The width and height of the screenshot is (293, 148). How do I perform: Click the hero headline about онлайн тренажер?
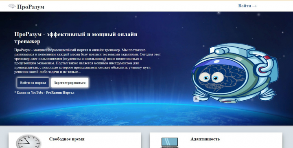click(76, 38)
